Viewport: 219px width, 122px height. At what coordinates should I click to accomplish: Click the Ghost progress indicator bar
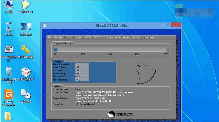(110, 50)
